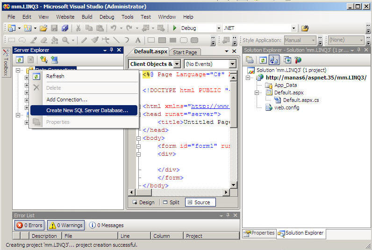Open the New Project icon dropdown arrow
372x250 pixels.
coord(20,28)
